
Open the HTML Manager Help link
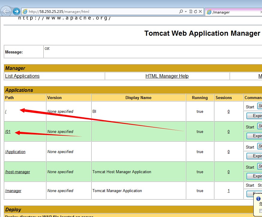[167, 76]
